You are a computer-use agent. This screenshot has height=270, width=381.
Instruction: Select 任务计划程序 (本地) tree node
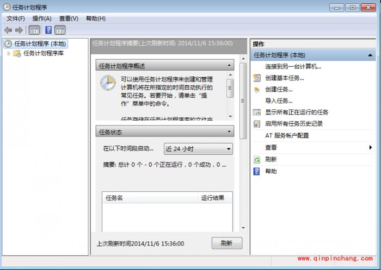tap(36, 43)
